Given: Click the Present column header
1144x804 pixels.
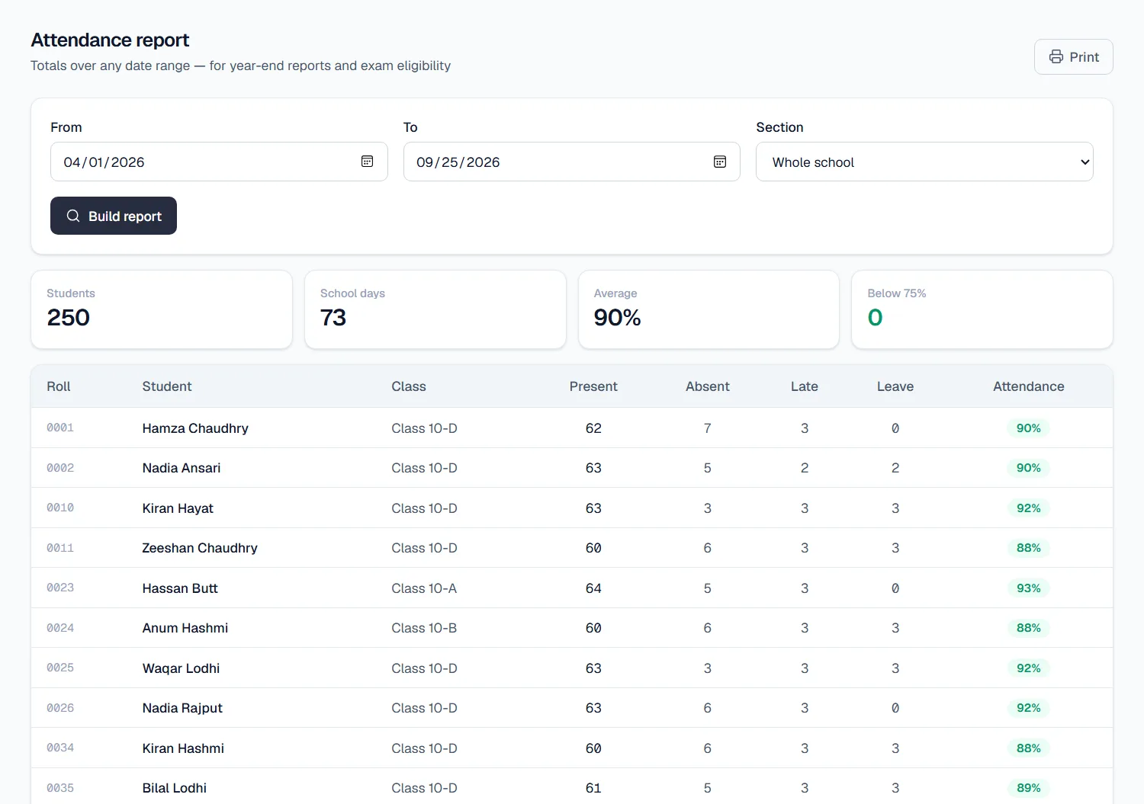Looking at the screenshot, I should tap(593, 386).
